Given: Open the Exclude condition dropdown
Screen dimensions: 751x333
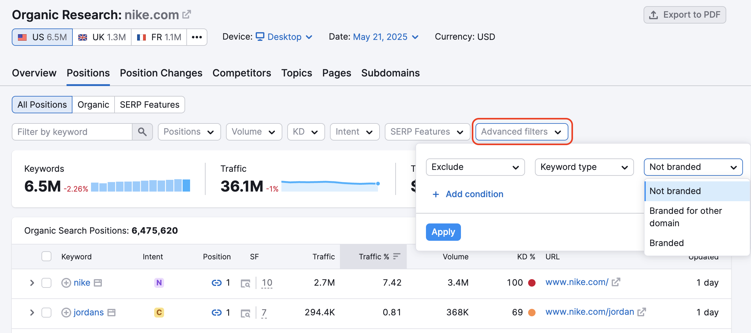Looking at the screenshot, I should click(x=475, y=167).
